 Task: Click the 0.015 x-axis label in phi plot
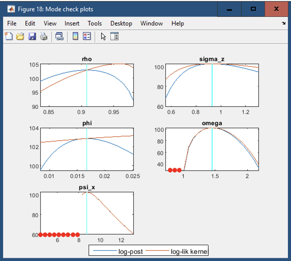77,176
